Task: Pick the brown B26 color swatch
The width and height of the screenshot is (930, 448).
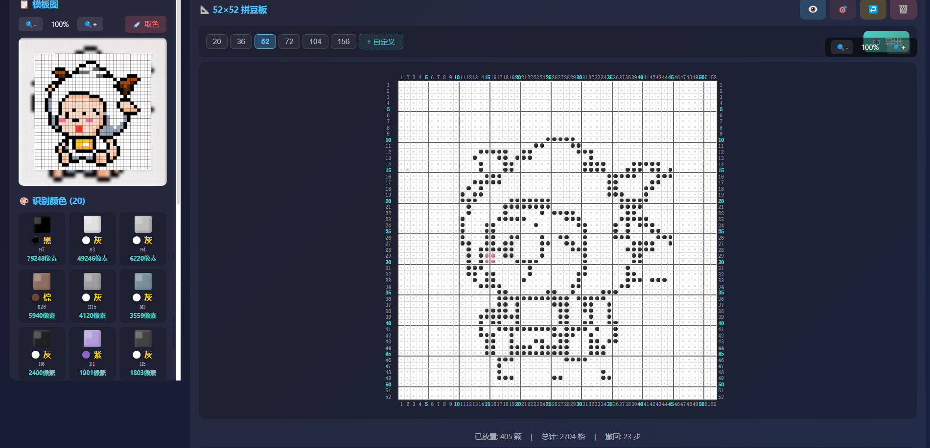Action: click(42, 295)
